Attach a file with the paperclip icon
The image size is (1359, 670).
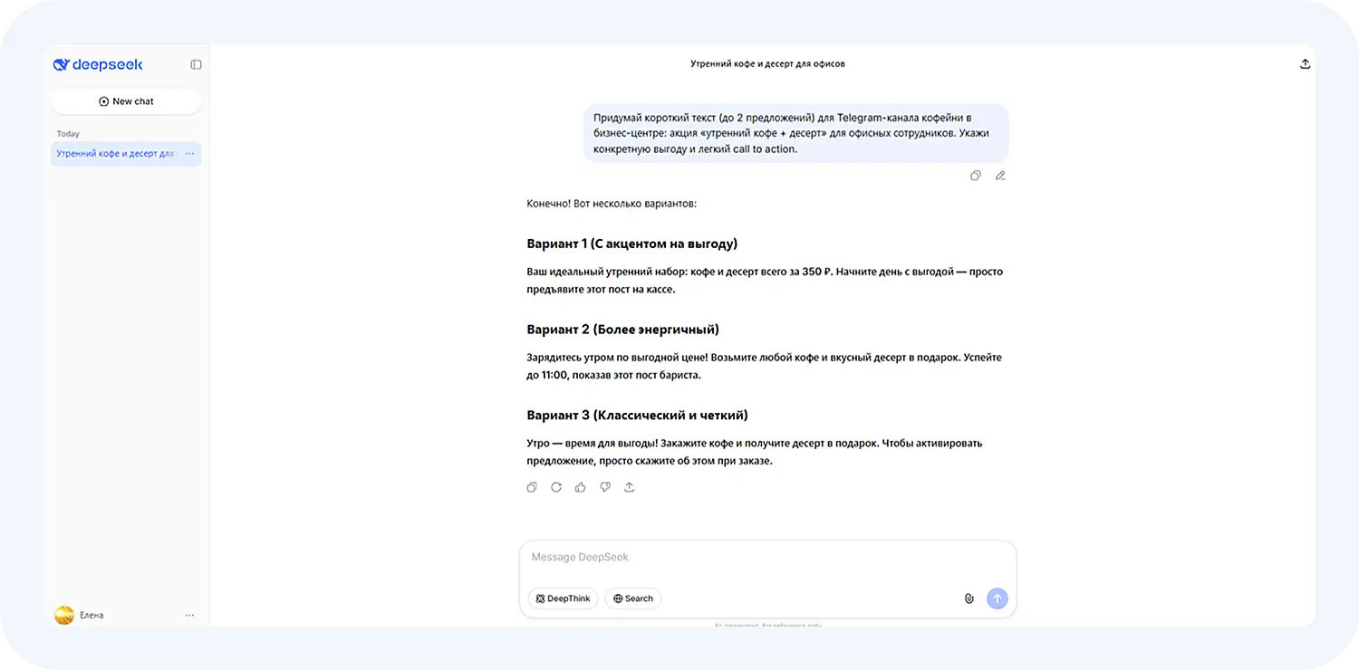[x=969, y=598]
